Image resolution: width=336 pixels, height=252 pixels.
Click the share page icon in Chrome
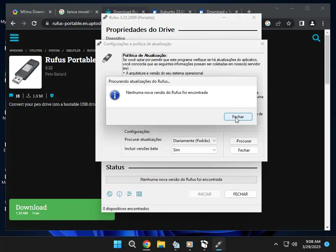click(278, 23)
